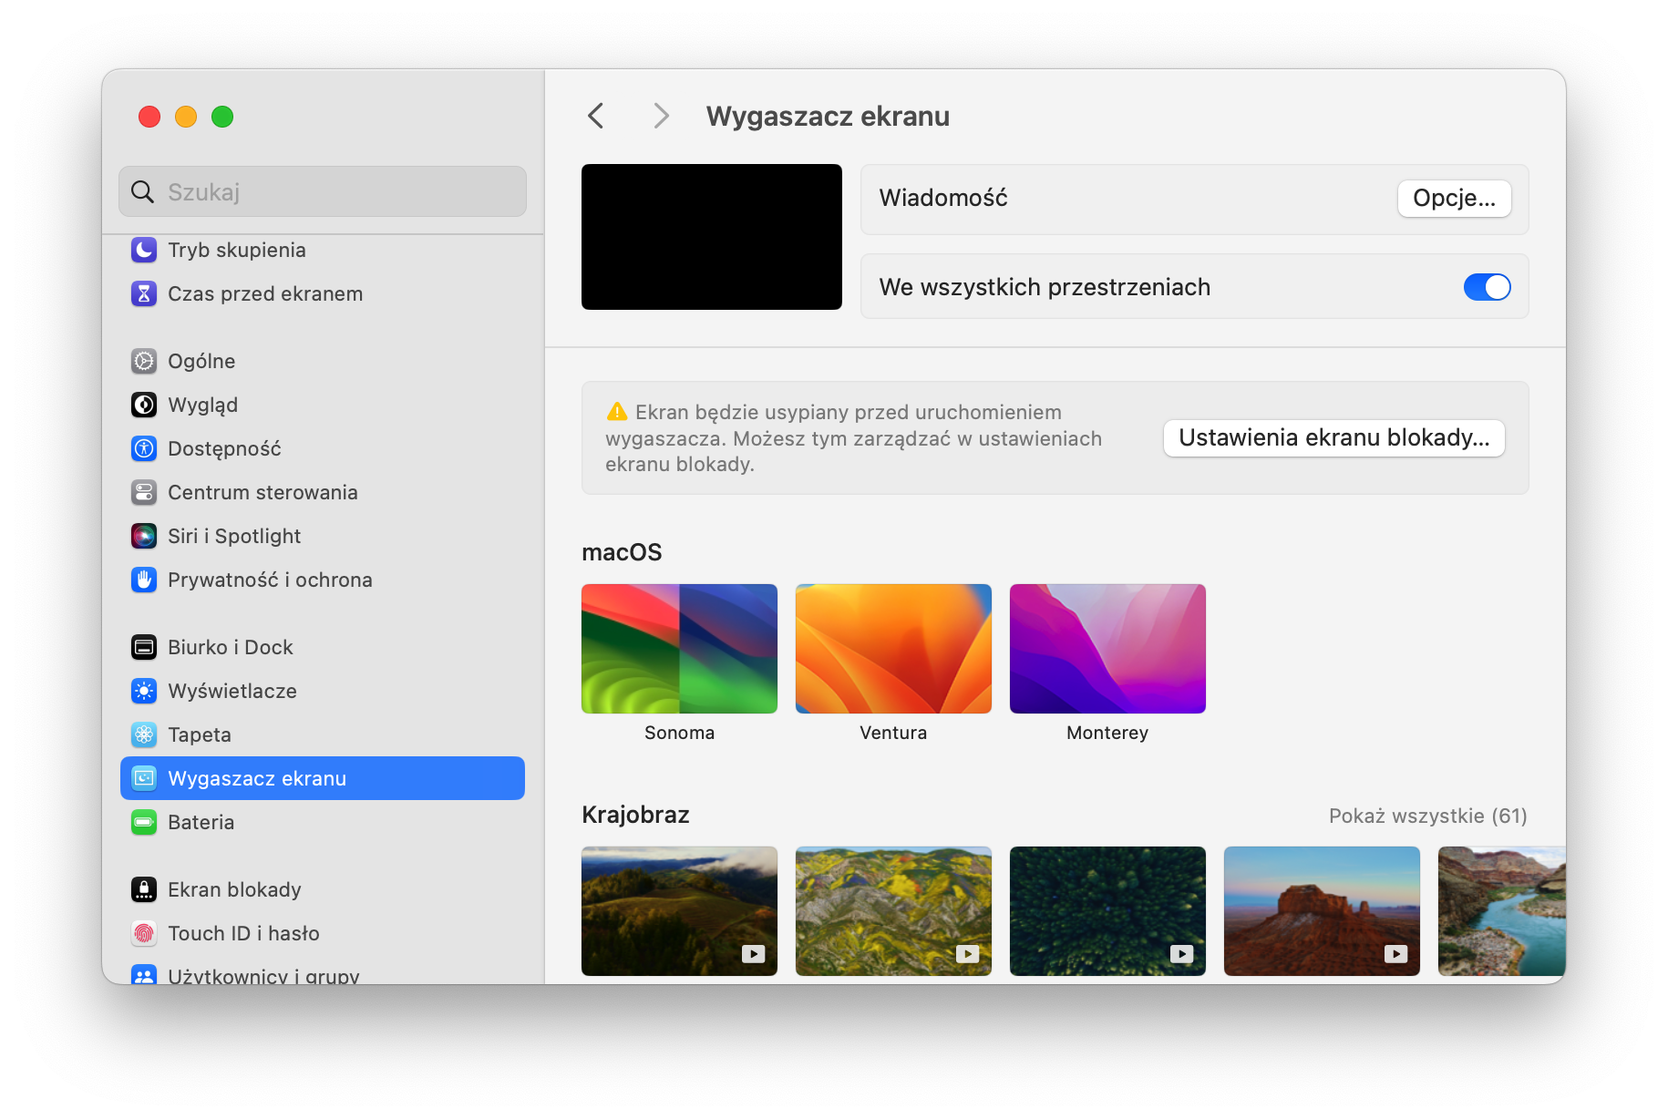Select the river canyon landscape thumbnail

[1501, 911]
